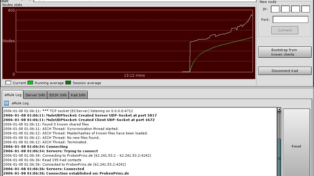
Task: Click log line '01:06:34: Connecting'
Action: click(35, 147)
